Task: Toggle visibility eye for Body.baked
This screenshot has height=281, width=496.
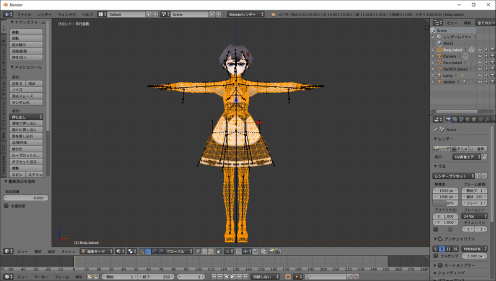Action: click(480, 50)
